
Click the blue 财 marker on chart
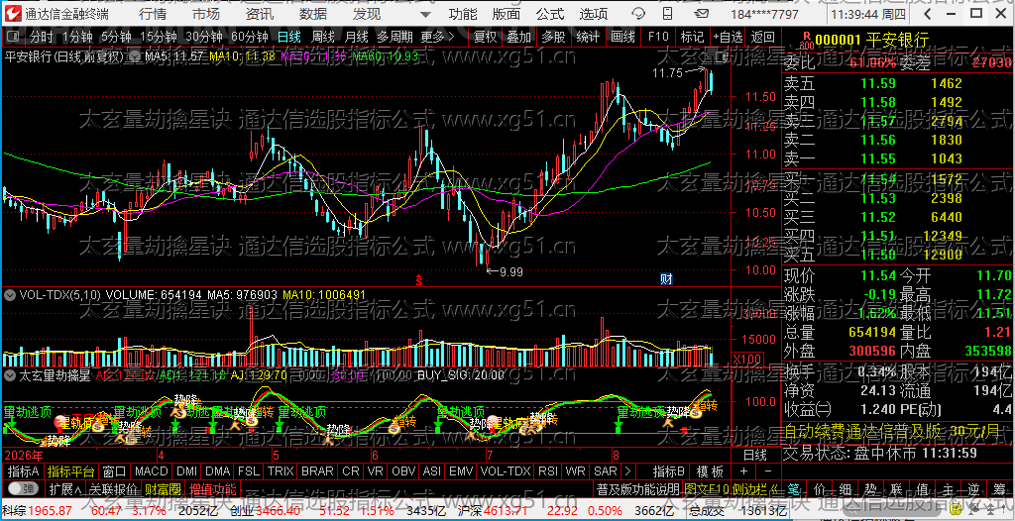(x=666, y=279)
